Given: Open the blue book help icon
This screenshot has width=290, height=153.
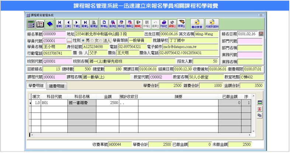Looking at the screenshot, I should pos(50,24).
